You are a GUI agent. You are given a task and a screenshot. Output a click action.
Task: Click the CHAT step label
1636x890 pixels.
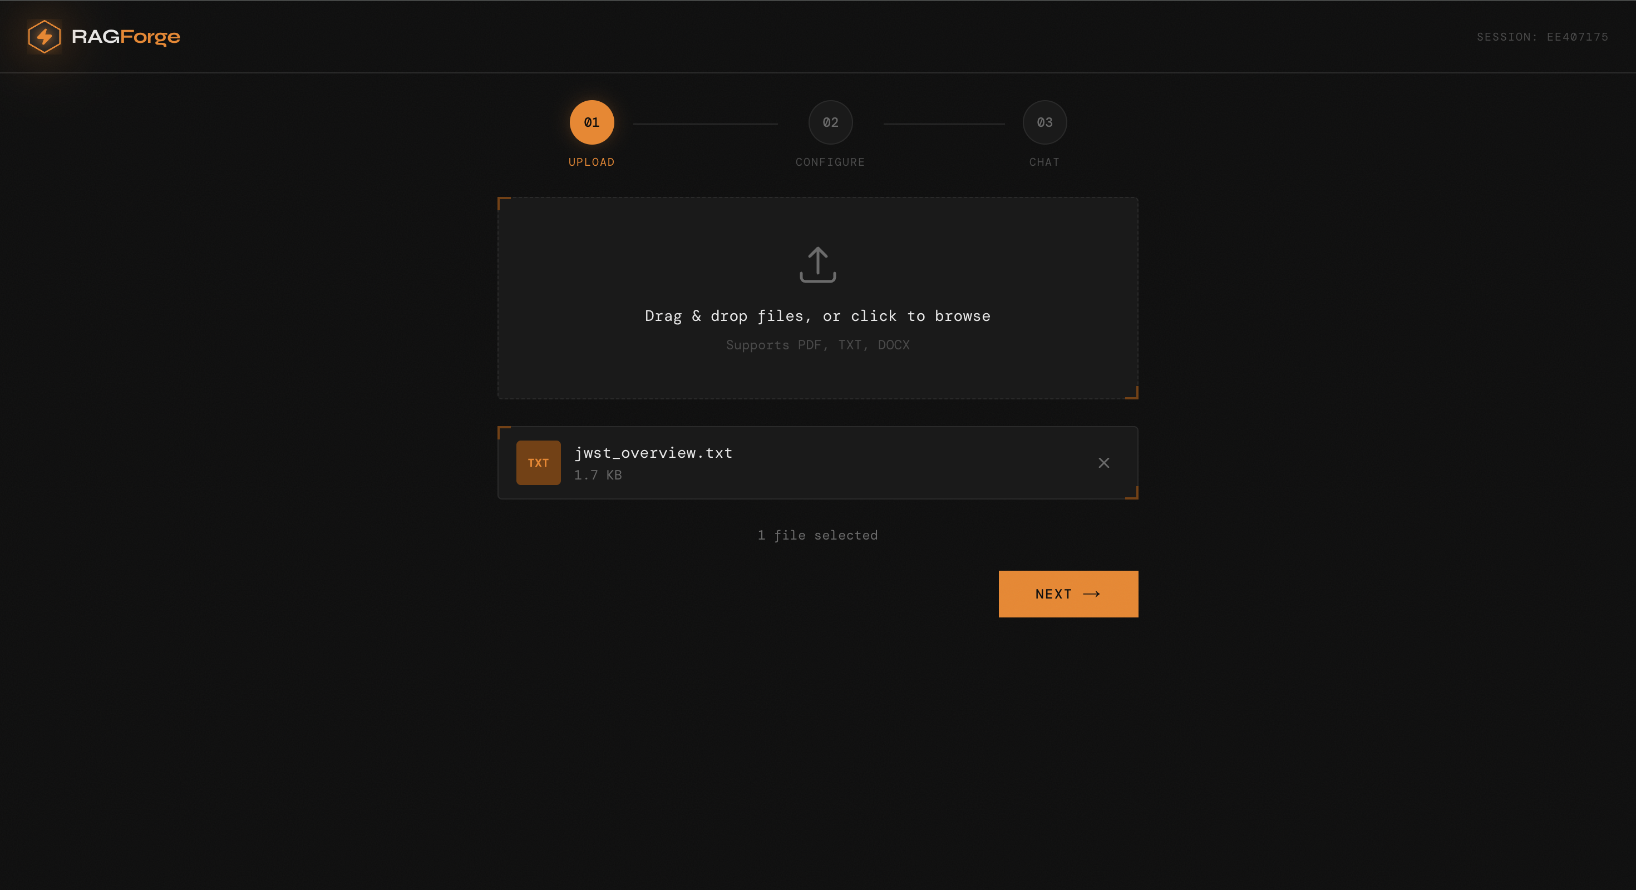[x=1044, y=162]
